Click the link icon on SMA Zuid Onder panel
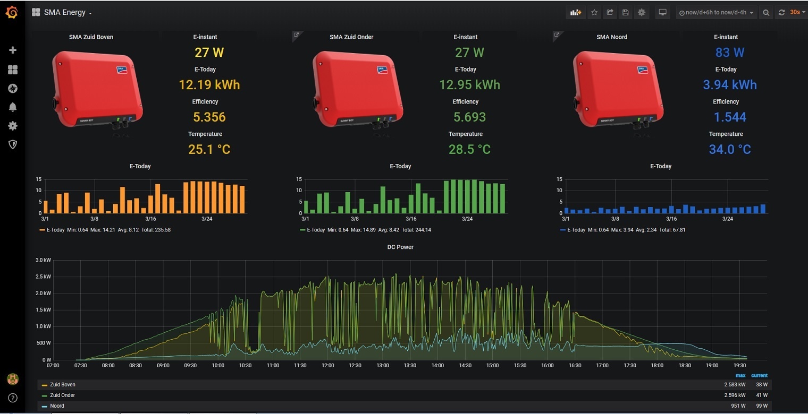Viewport: 808px width, 414px height. [296, 35]
